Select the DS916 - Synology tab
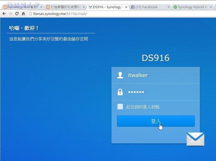This screenshot has height=161, width=216. [107, 7]
